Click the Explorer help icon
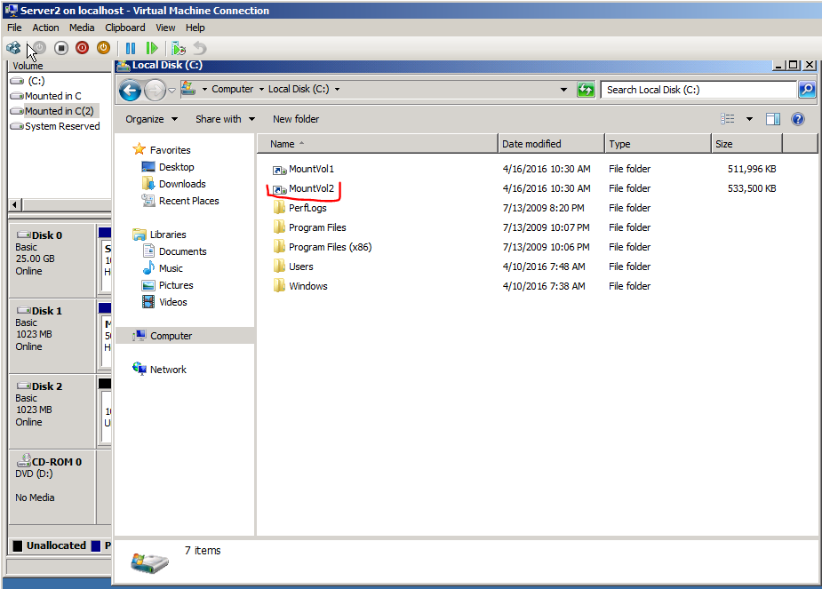The image size is (822, 589). click(x=798, y=119)
